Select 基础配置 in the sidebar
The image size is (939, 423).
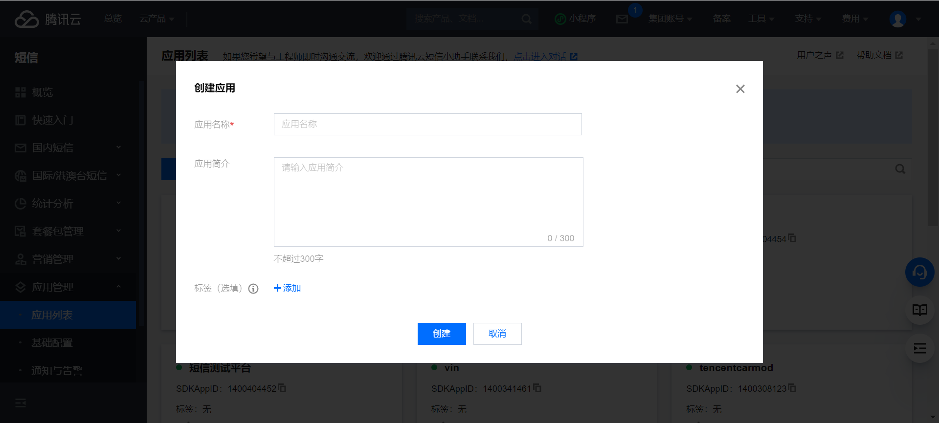(x=68, y=343)
